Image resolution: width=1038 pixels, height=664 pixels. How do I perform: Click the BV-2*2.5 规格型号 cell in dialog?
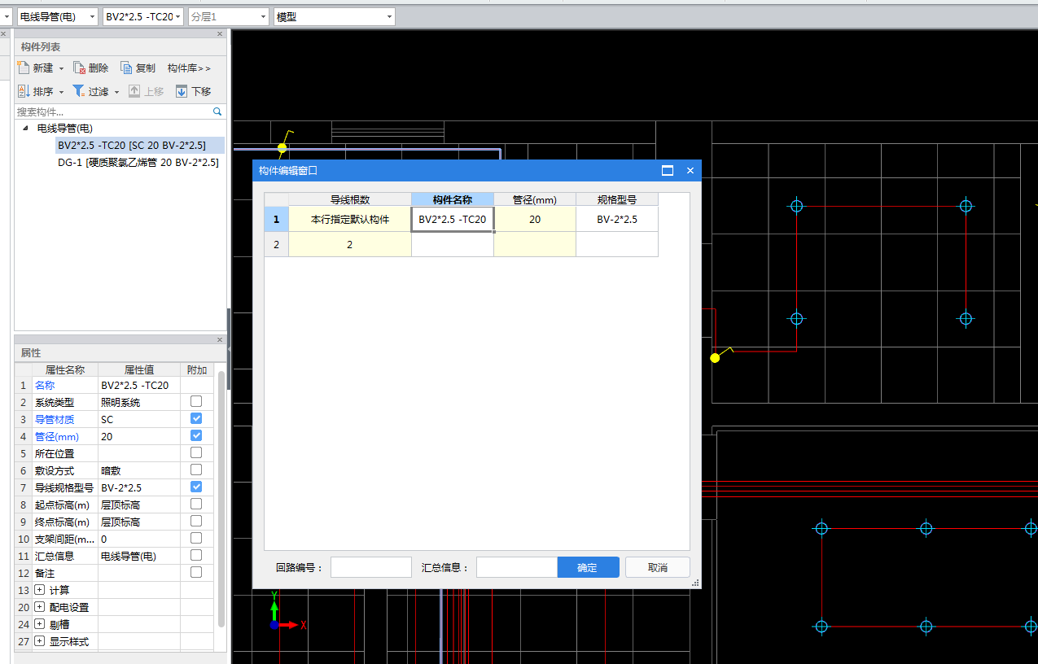[x=617, y=219]
